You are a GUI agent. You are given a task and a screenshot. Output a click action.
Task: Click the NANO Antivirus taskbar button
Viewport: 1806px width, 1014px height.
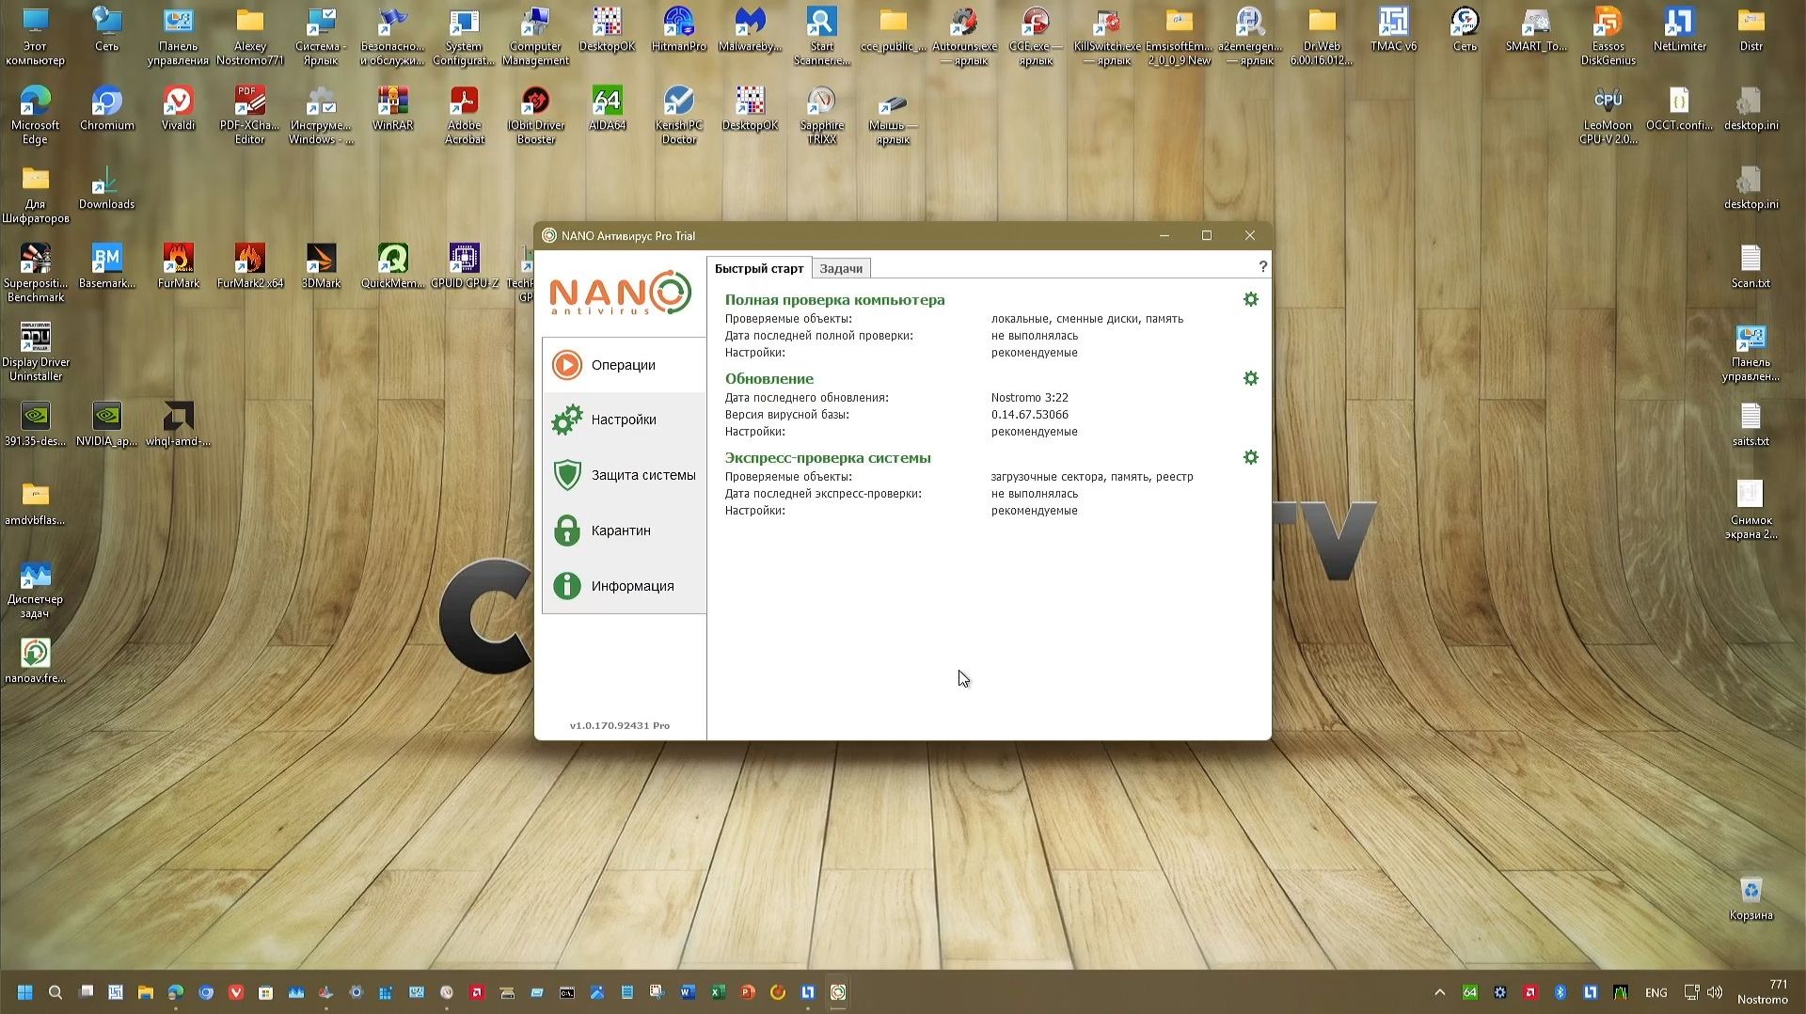coord(838,992)
